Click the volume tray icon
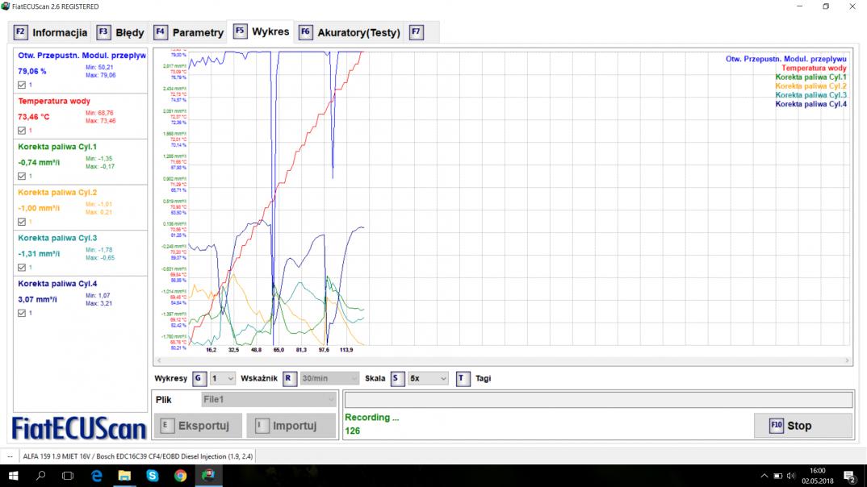The image size is (867, 487). 790,476
